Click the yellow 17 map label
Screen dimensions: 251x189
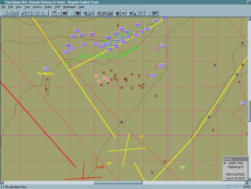[x=141, y=136]
